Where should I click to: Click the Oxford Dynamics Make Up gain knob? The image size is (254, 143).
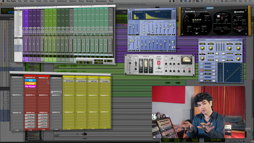(238, 59)
